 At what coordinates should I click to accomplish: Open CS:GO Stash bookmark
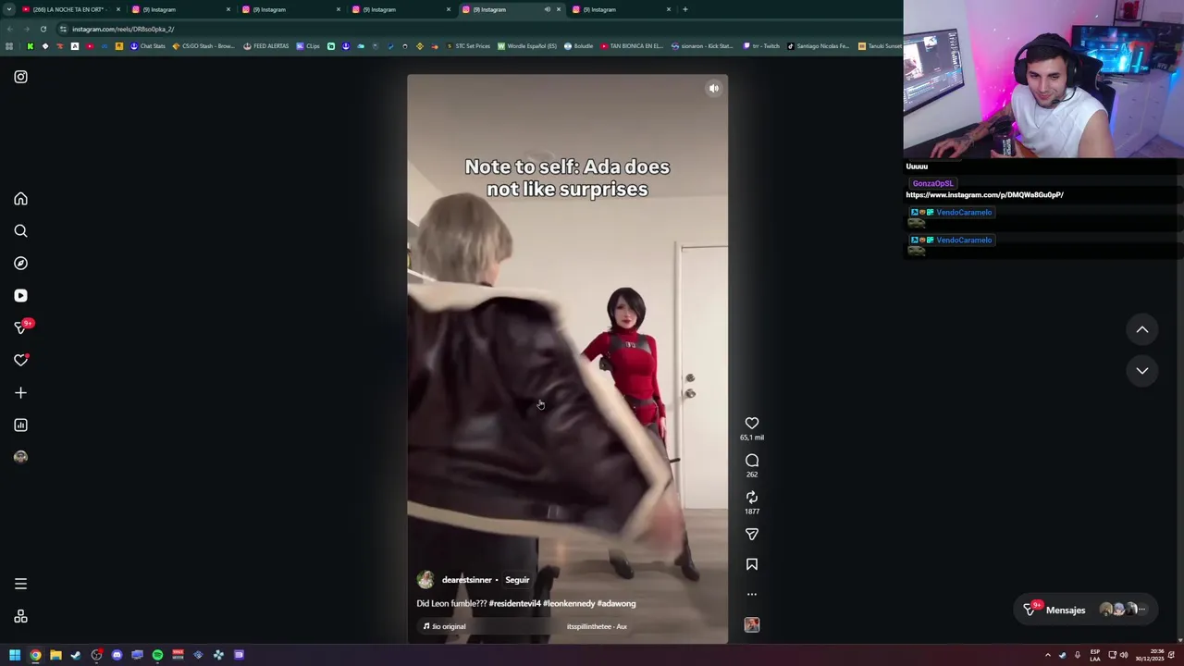[x=203, y=46]
